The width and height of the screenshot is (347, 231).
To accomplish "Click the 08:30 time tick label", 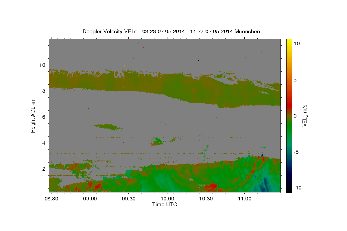I will [51, 199].
